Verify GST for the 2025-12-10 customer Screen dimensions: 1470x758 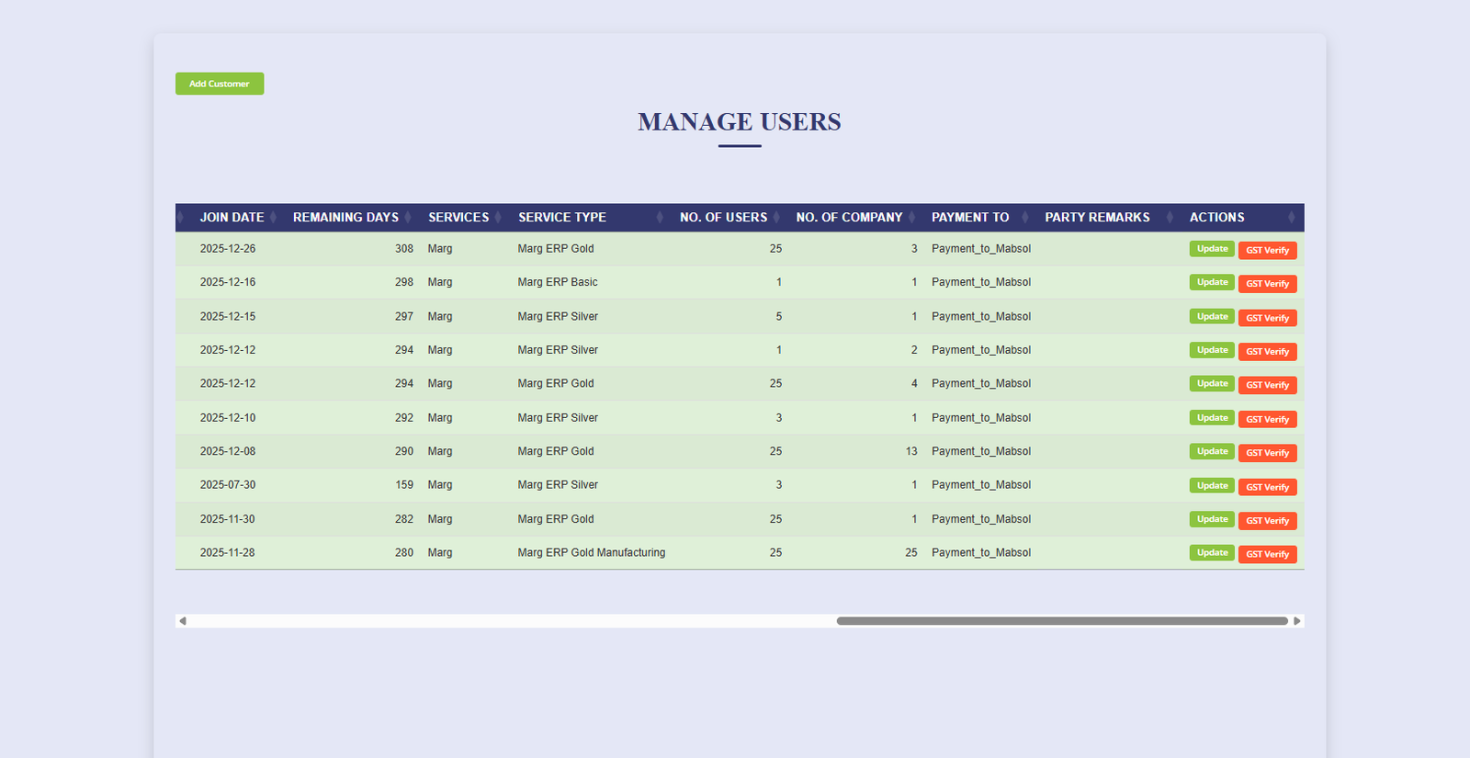point(1267,419)
